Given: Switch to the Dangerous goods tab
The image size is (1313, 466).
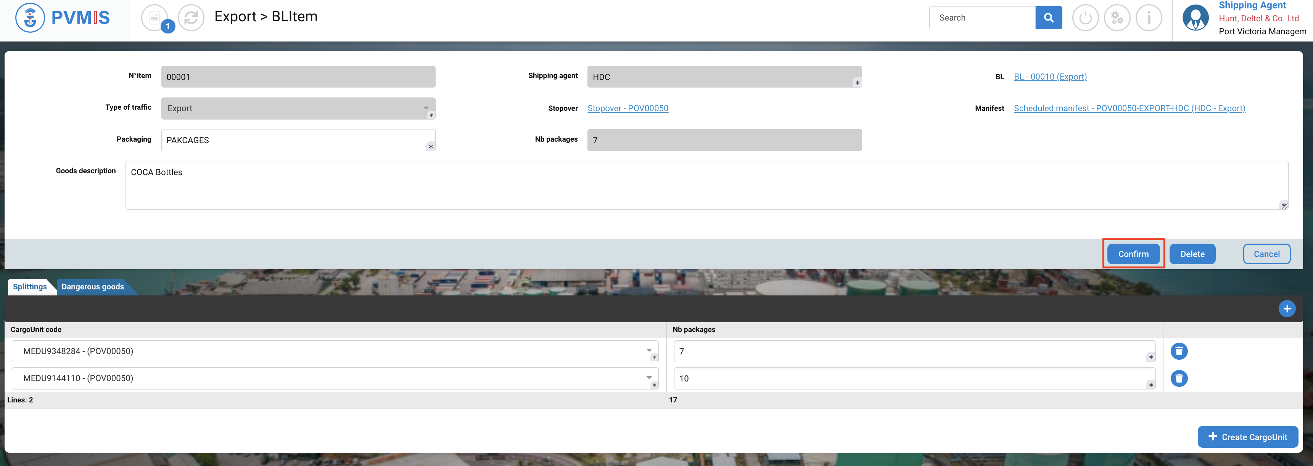Looking at the screenshot, I should pos(93,286).
